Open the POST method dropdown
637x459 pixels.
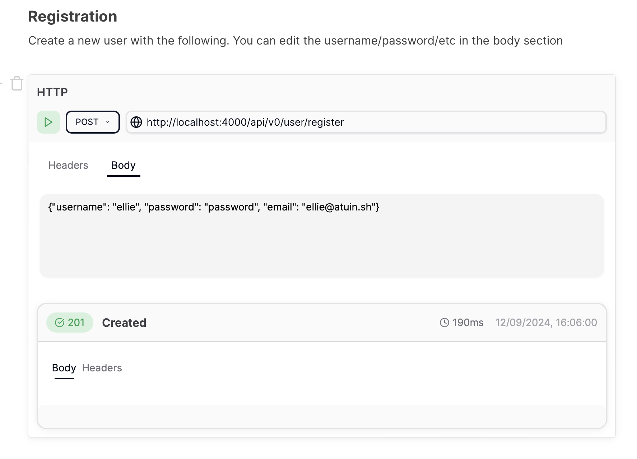click(x=92, y=122)
